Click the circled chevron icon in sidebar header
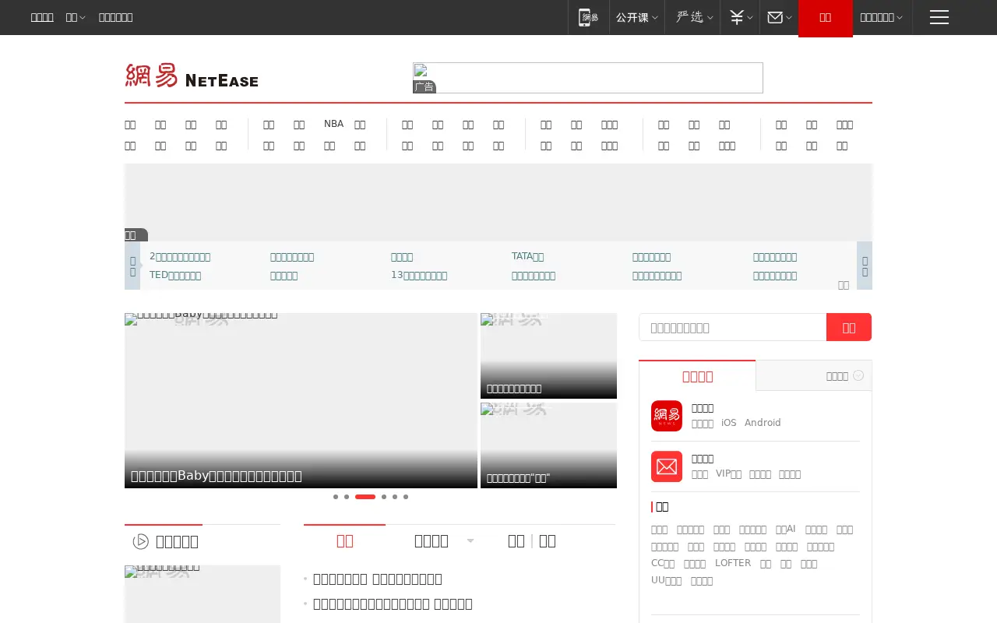Image resolution: width=997 pixels, height=623 pixels. click(x=858, y=375)
